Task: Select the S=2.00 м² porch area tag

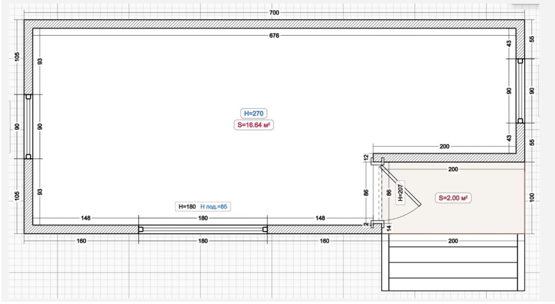Action: click(454, 198)
